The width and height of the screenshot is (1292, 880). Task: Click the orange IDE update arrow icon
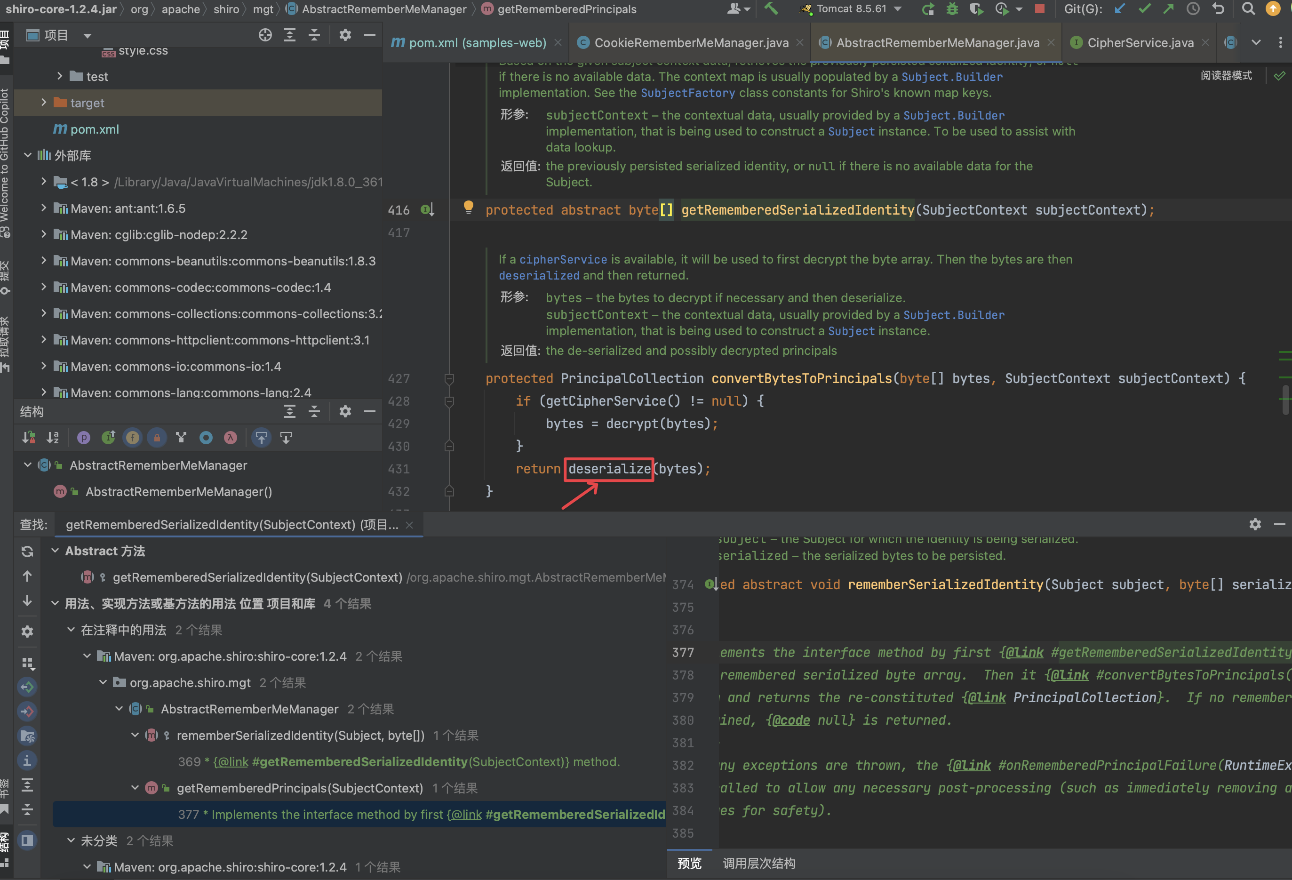(x=1273, y=9)
